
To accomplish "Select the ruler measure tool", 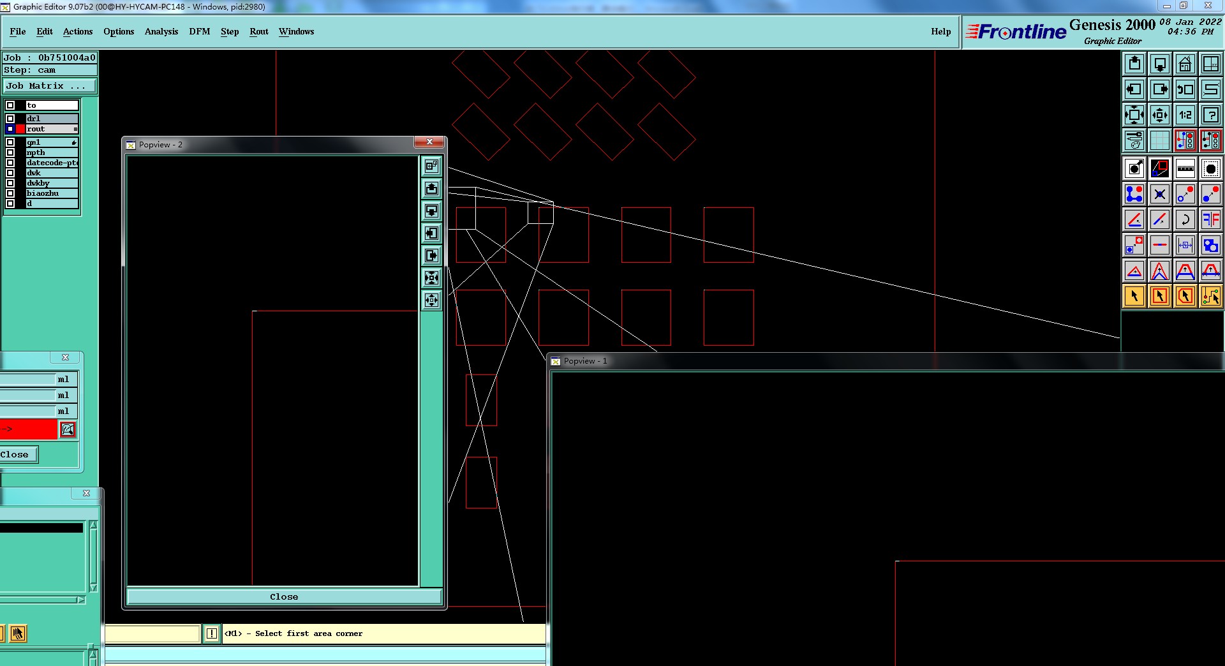I will [1185, 168].
